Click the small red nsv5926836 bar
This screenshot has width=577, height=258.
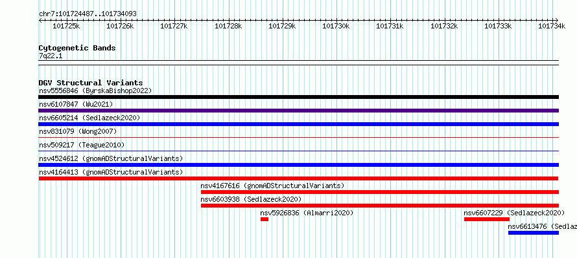click(x=265, y=219)
